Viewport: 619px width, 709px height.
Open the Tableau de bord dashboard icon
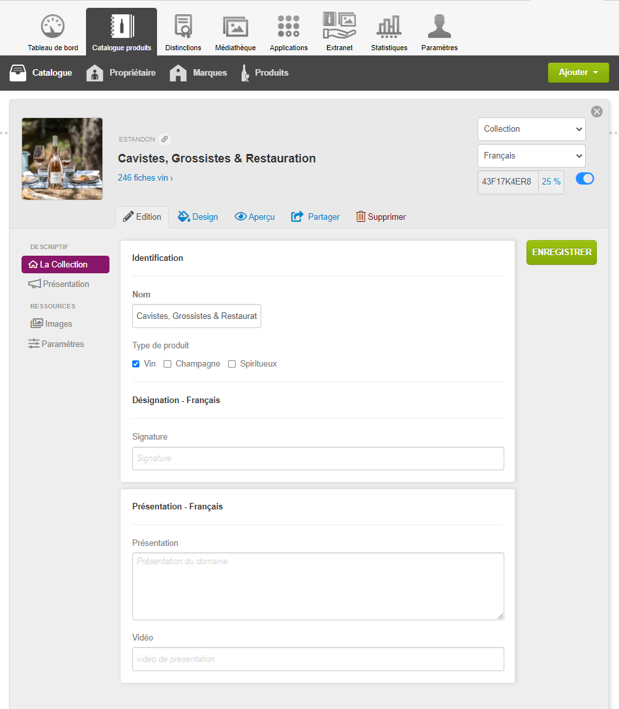[53, 26]
